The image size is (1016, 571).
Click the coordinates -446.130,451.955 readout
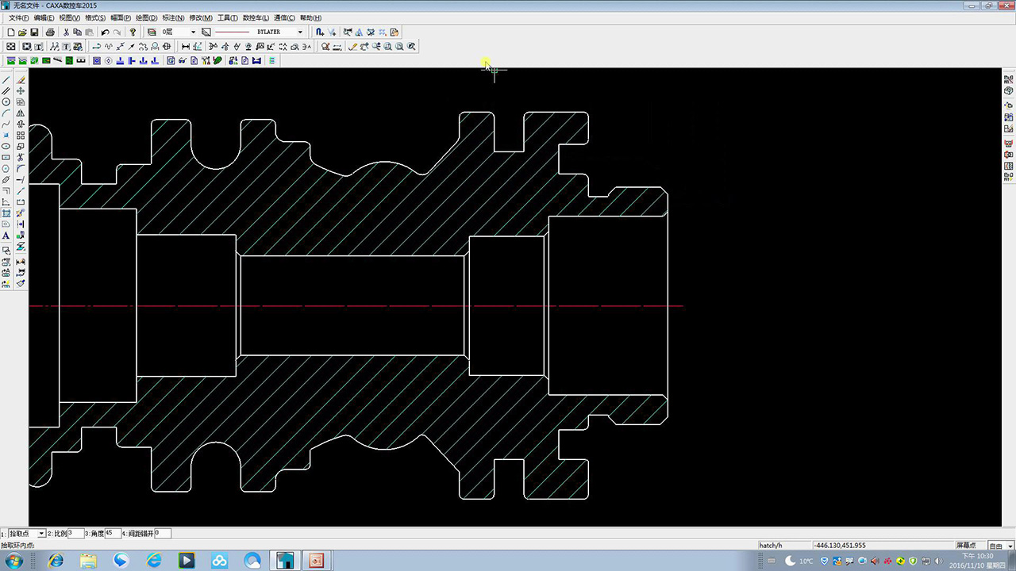coord(840,546)
